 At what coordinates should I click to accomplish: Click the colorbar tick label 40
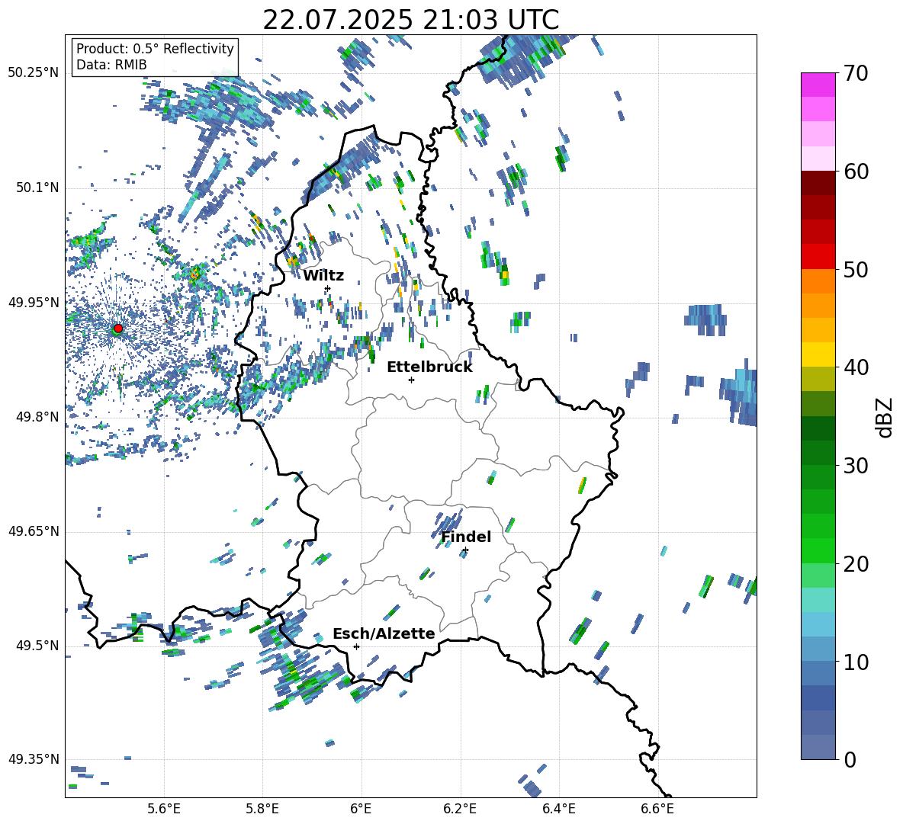pos(856,367)
